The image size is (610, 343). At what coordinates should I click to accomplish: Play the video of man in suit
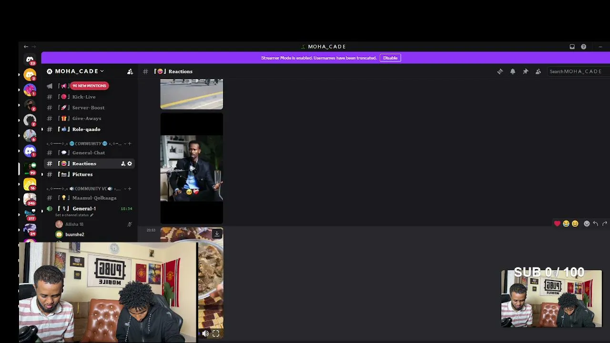click(x=192, y=168)
